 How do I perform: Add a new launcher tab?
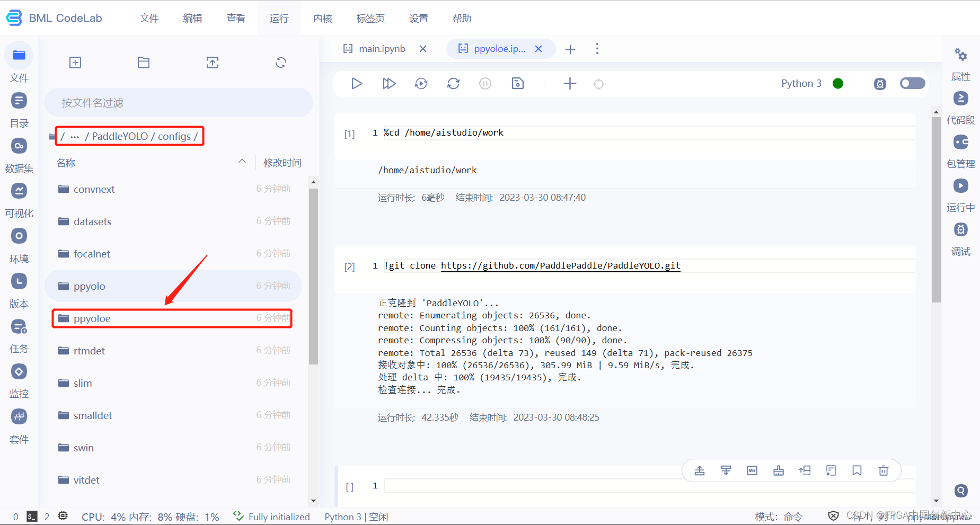570,49
